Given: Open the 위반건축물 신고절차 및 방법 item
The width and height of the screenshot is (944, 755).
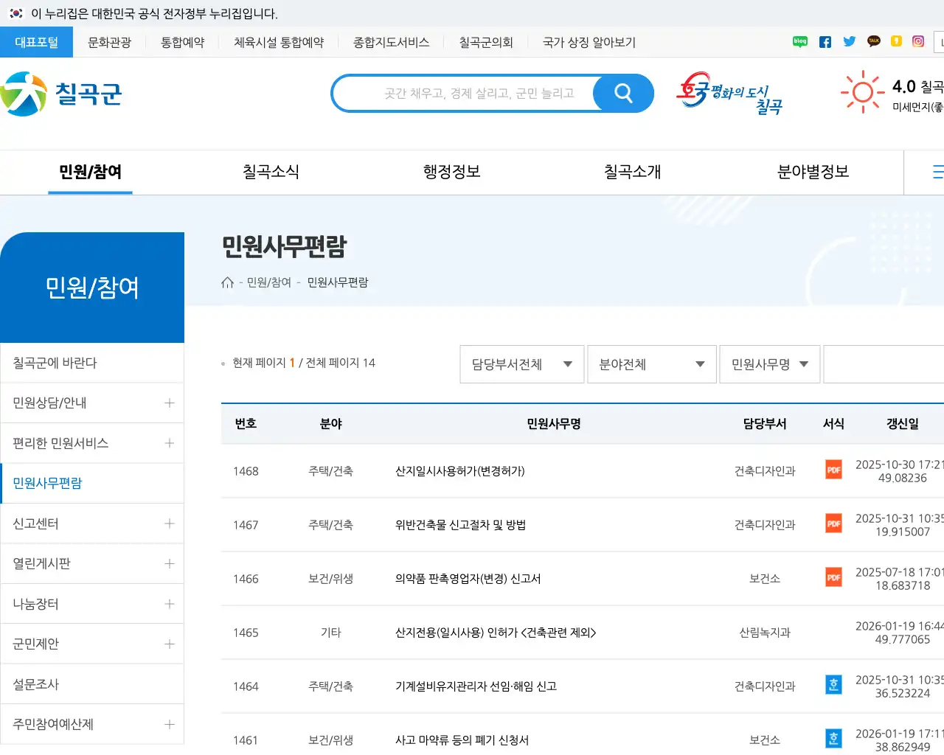Looking at the screenshot, I should (459, 523).
